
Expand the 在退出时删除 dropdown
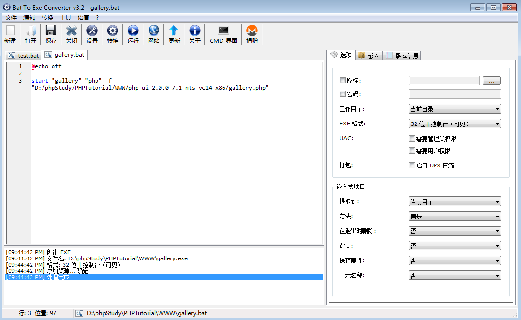click(x=455, y=231)
